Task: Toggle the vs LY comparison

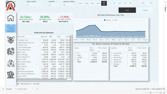Action: click(x=127, y=10)
